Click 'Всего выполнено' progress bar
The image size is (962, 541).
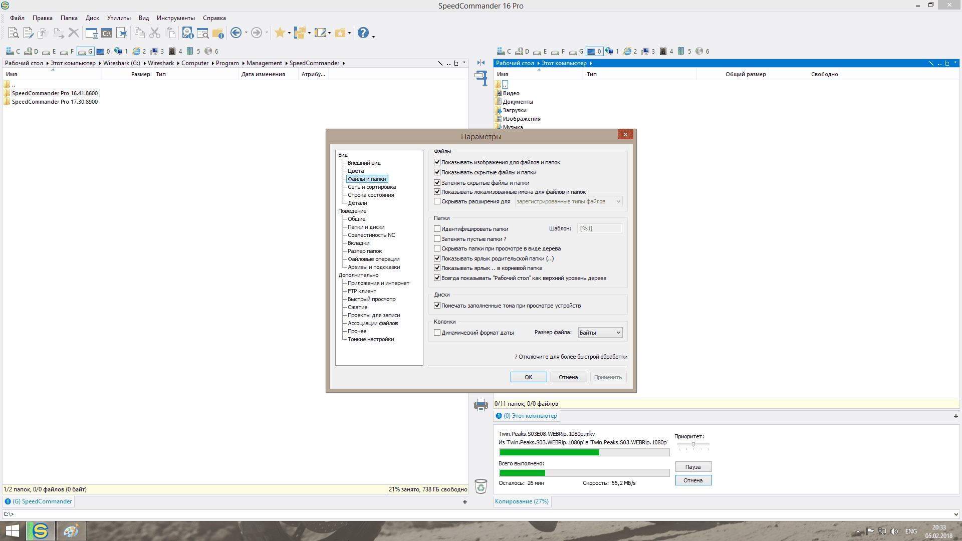(584, 473)
